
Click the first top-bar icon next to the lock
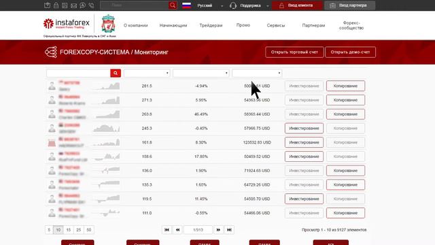click(x=47, y=5)
